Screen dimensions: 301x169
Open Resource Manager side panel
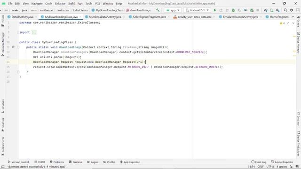click(3, 45)
